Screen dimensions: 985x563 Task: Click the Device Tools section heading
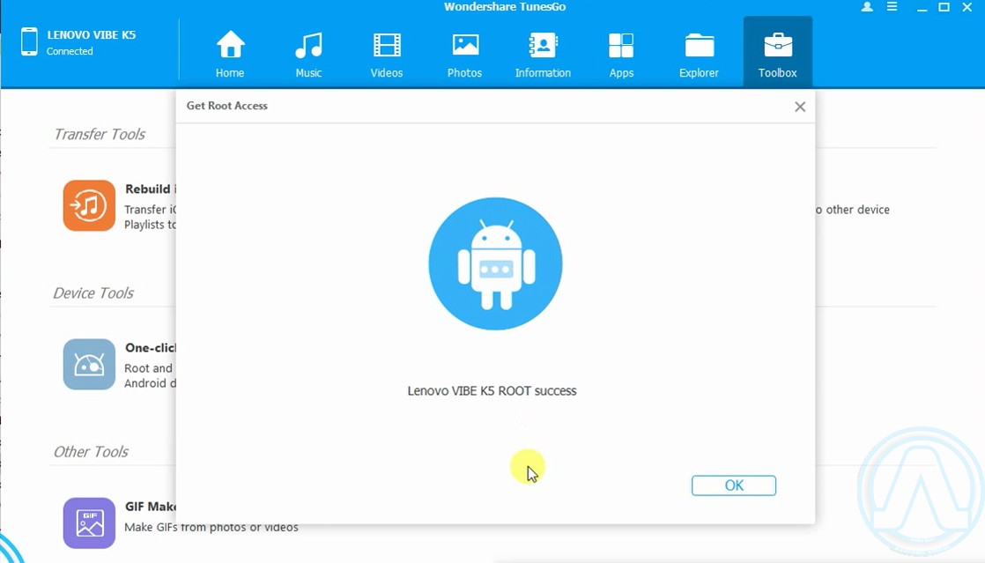pyautogui.click(x=93, y=293)
